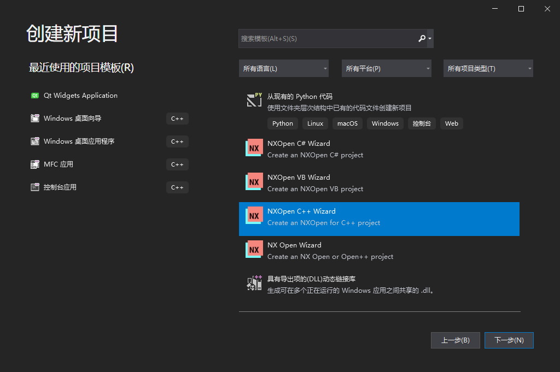Select the Windows tag under Python template
560x372 pixels.
pyautogui.click(x=385, y=123)
